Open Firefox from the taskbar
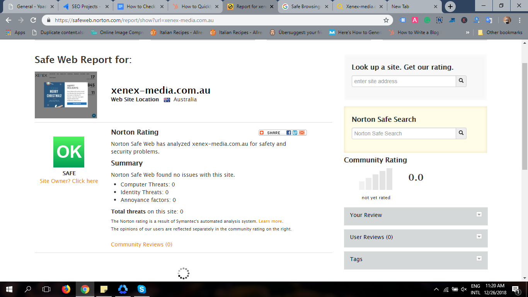 (66, 289)
